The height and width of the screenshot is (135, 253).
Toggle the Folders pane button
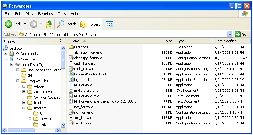pyautogui.click(x=90, y=24)
